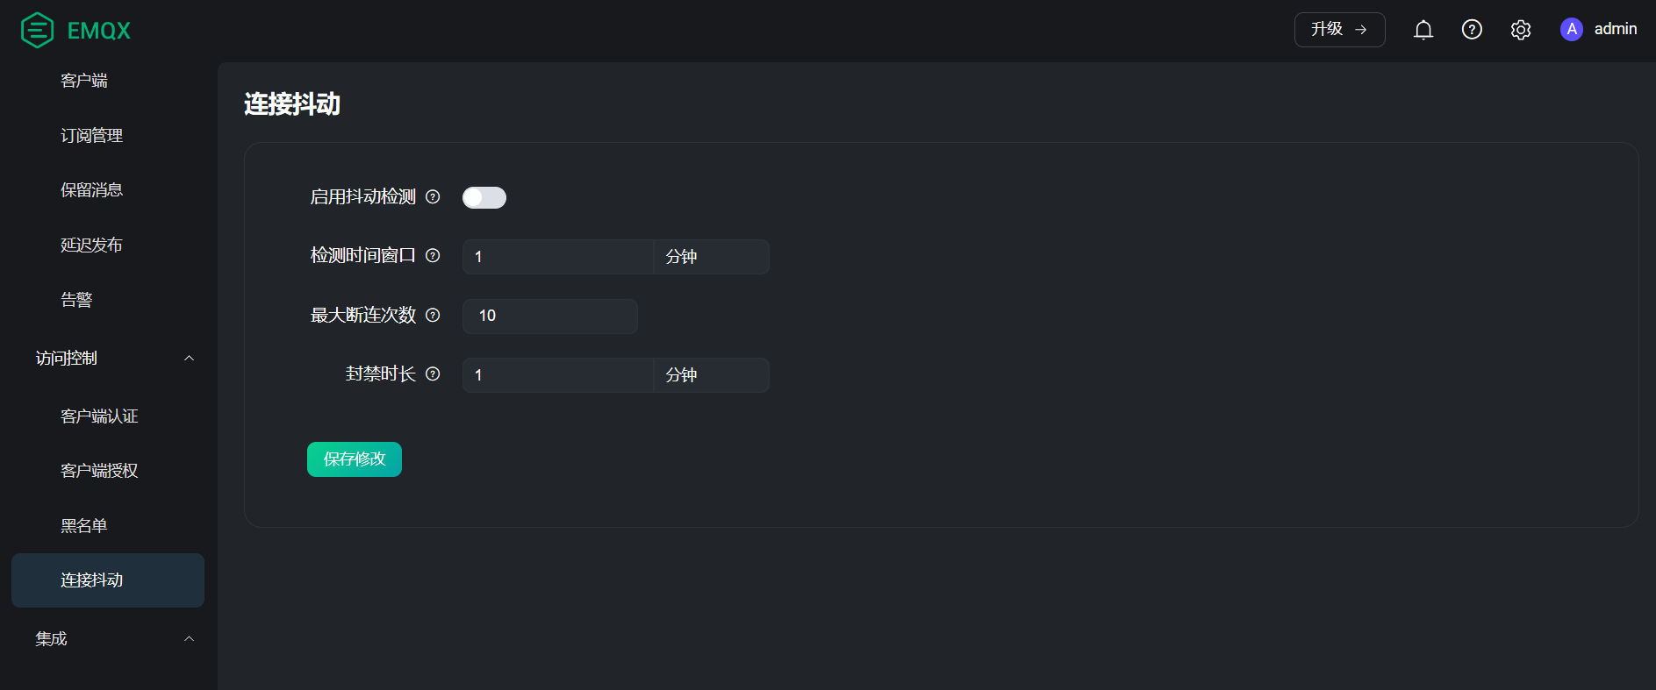Open the notifications bell
This screenshot has width=1656, height=690.
pos(1423,30)
